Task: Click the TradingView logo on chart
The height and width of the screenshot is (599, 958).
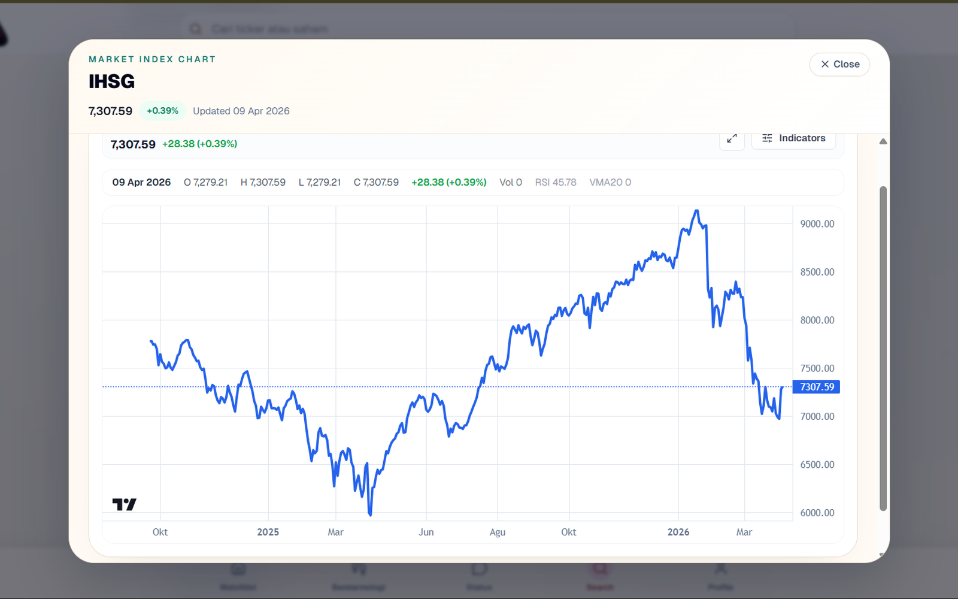Action: [x=124, y=504]
